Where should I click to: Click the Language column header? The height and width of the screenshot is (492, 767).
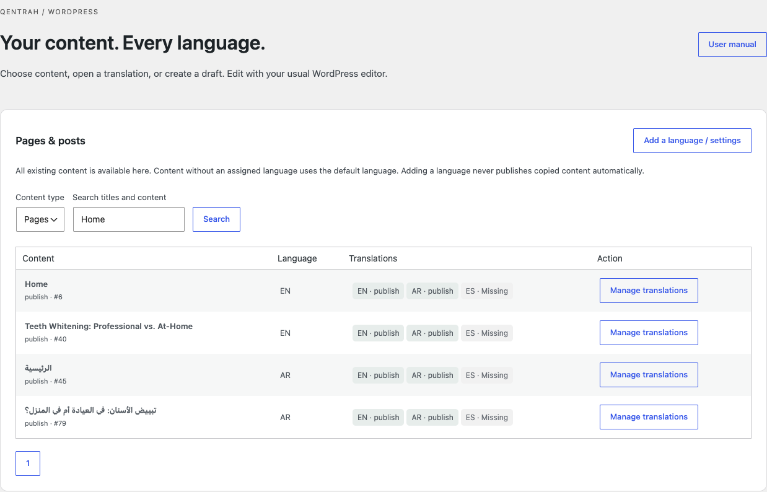(x=297, y=258)
